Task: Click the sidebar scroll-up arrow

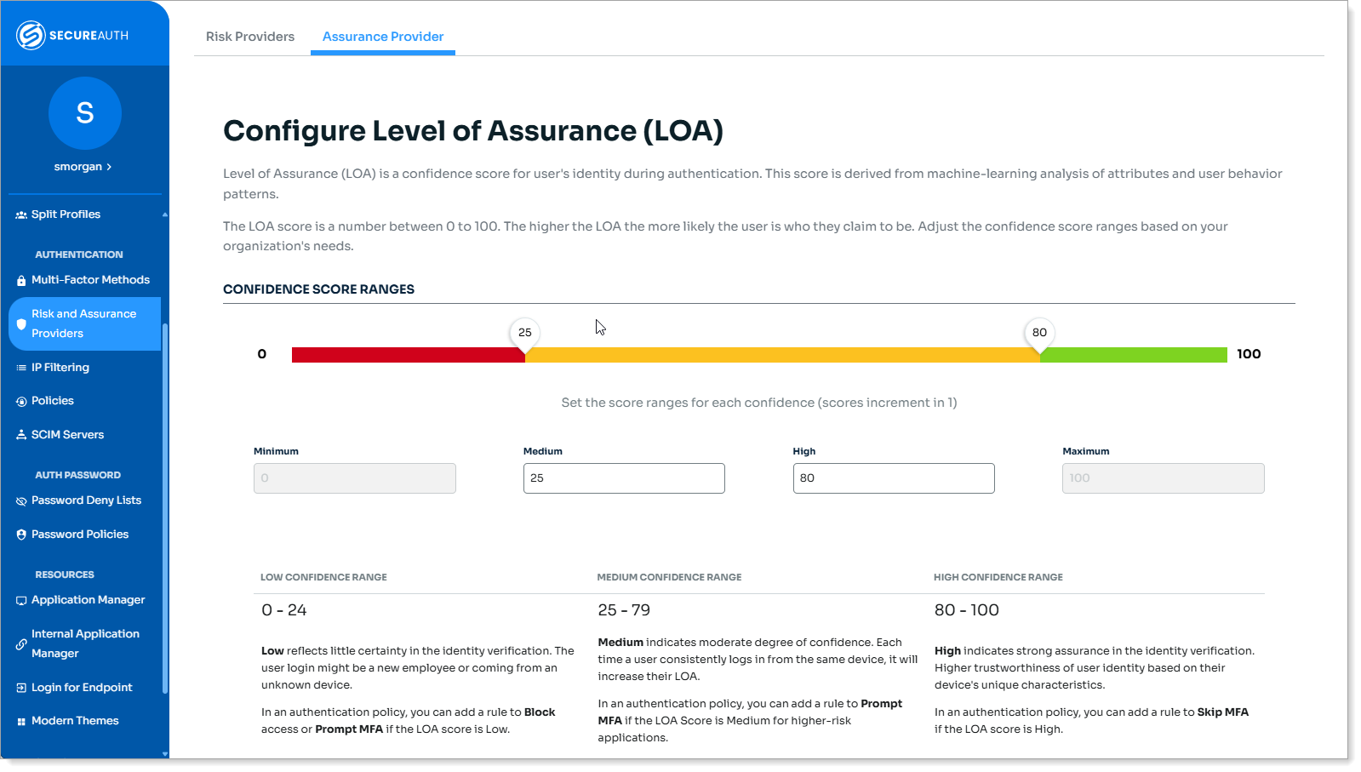Action: 164,214
